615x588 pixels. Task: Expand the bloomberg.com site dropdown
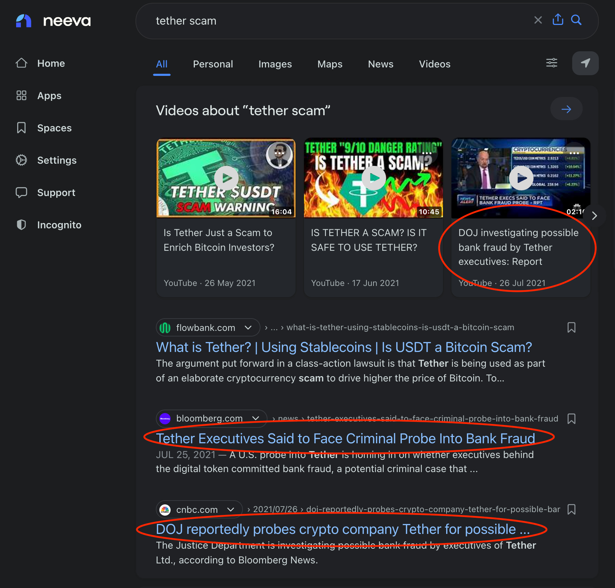pyautogui.click(x=256, y=418)
